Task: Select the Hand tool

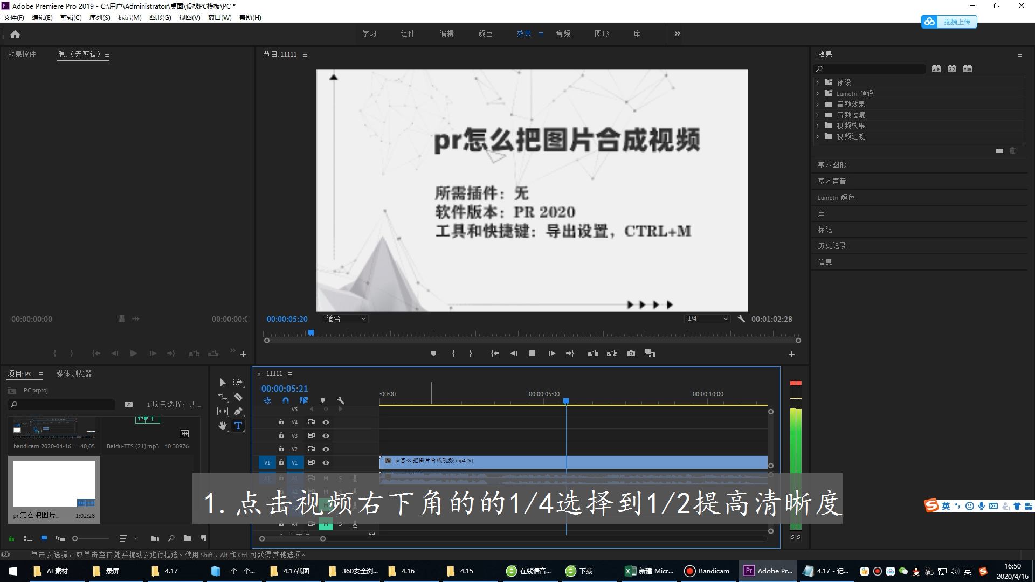Action: (x=223, y=426)
